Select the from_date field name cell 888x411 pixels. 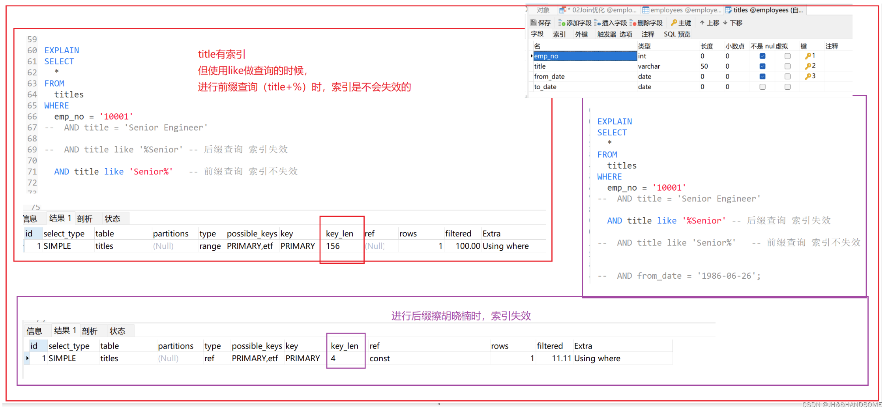click(585, 77)
